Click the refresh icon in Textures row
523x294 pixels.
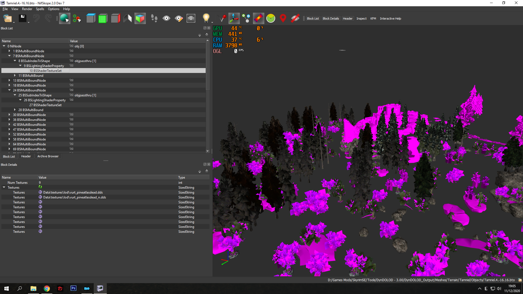[x=40, y=187]
